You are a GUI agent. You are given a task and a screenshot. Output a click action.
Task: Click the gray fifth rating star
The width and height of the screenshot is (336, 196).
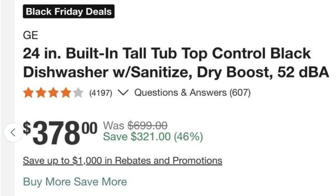pyautogui.click(x=78, y=93)
